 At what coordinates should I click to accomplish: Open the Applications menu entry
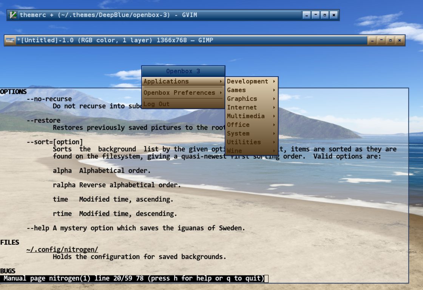pyautogui.click(x=183, y=81)
